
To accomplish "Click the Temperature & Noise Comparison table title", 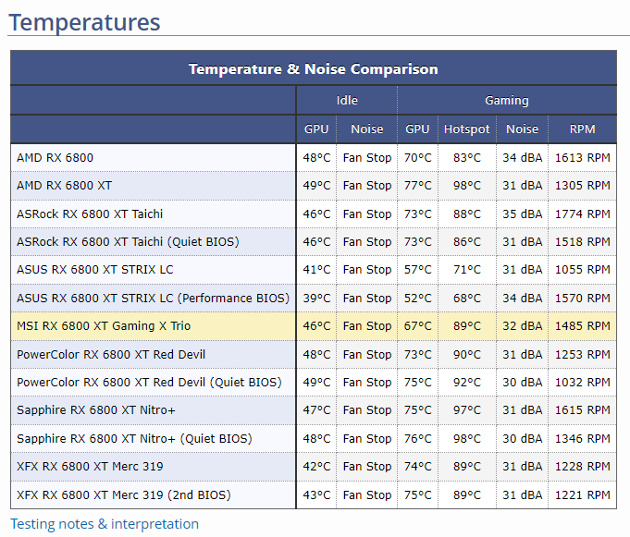I will point(314,69).
